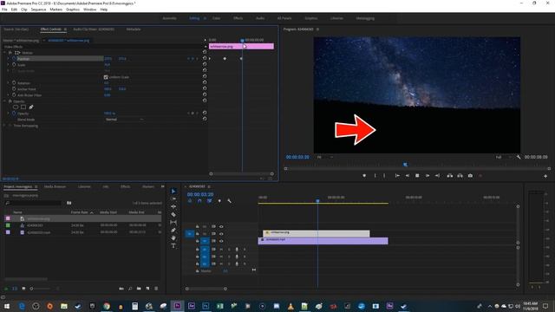
Task: Create an ellipse mask under Opacity
Action: tap(16, 107)
